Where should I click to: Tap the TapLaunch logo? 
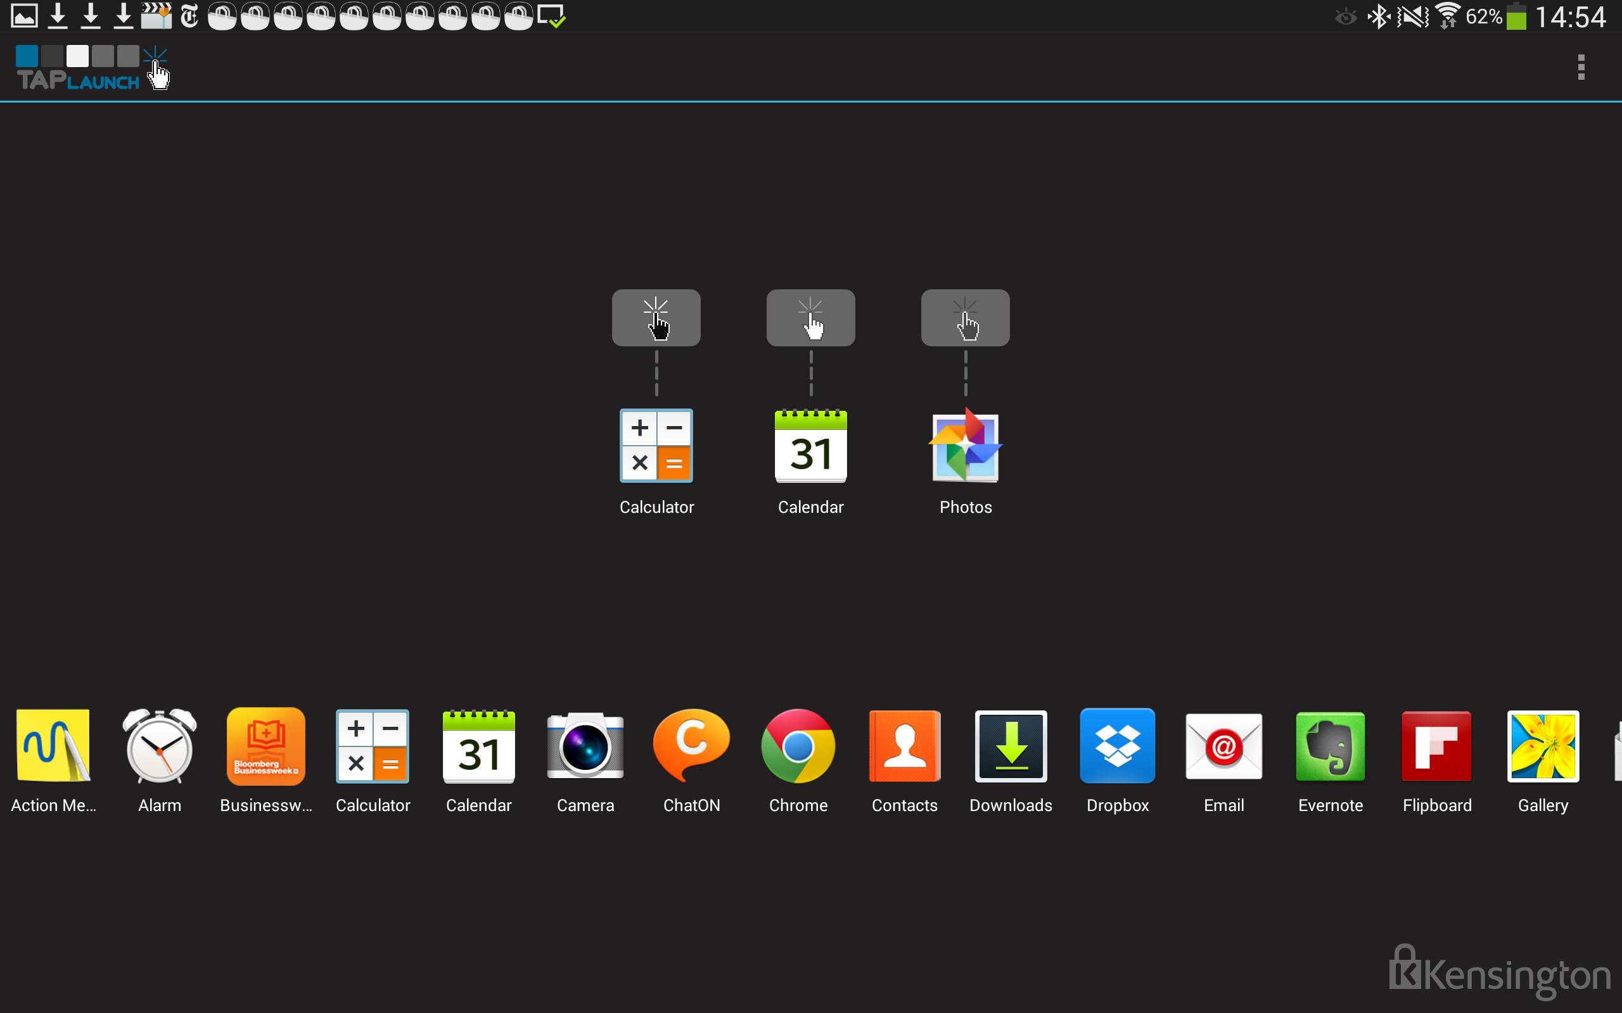(x=93, y=68)
